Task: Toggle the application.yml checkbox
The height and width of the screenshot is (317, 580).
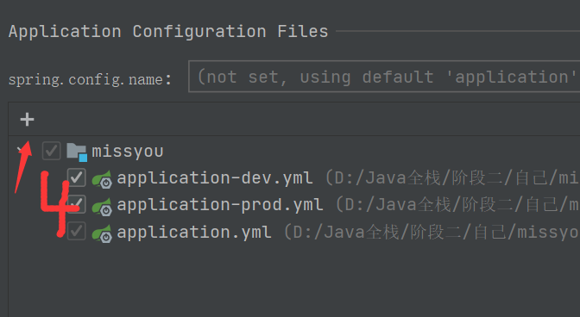Action: point(77,232)
